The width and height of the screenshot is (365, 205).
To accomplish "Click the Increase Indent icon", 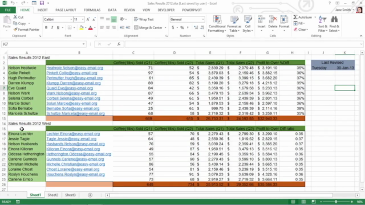I will (128, 28).
